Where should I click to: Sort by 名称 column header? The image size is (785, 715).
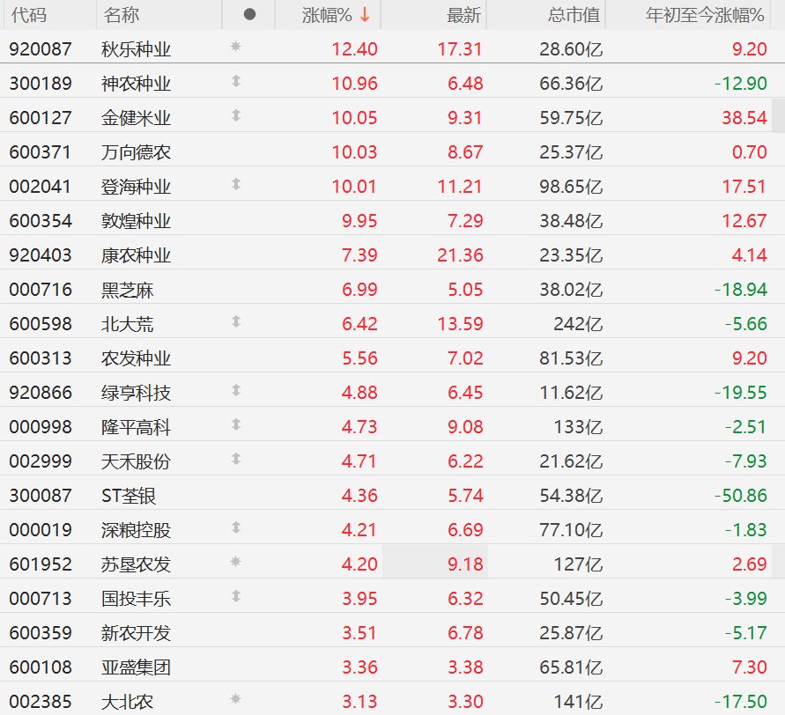tap(122, 15)
